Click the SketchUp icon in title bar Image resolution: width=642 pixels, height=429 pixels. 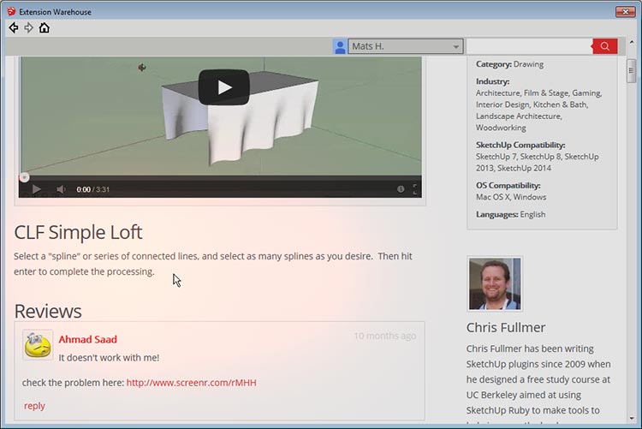coord(11,12)
